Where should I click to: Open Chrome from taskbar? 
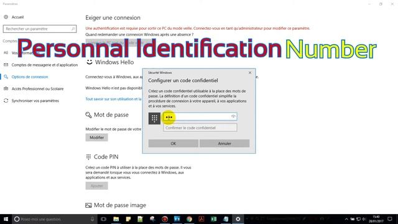point(189,219)
